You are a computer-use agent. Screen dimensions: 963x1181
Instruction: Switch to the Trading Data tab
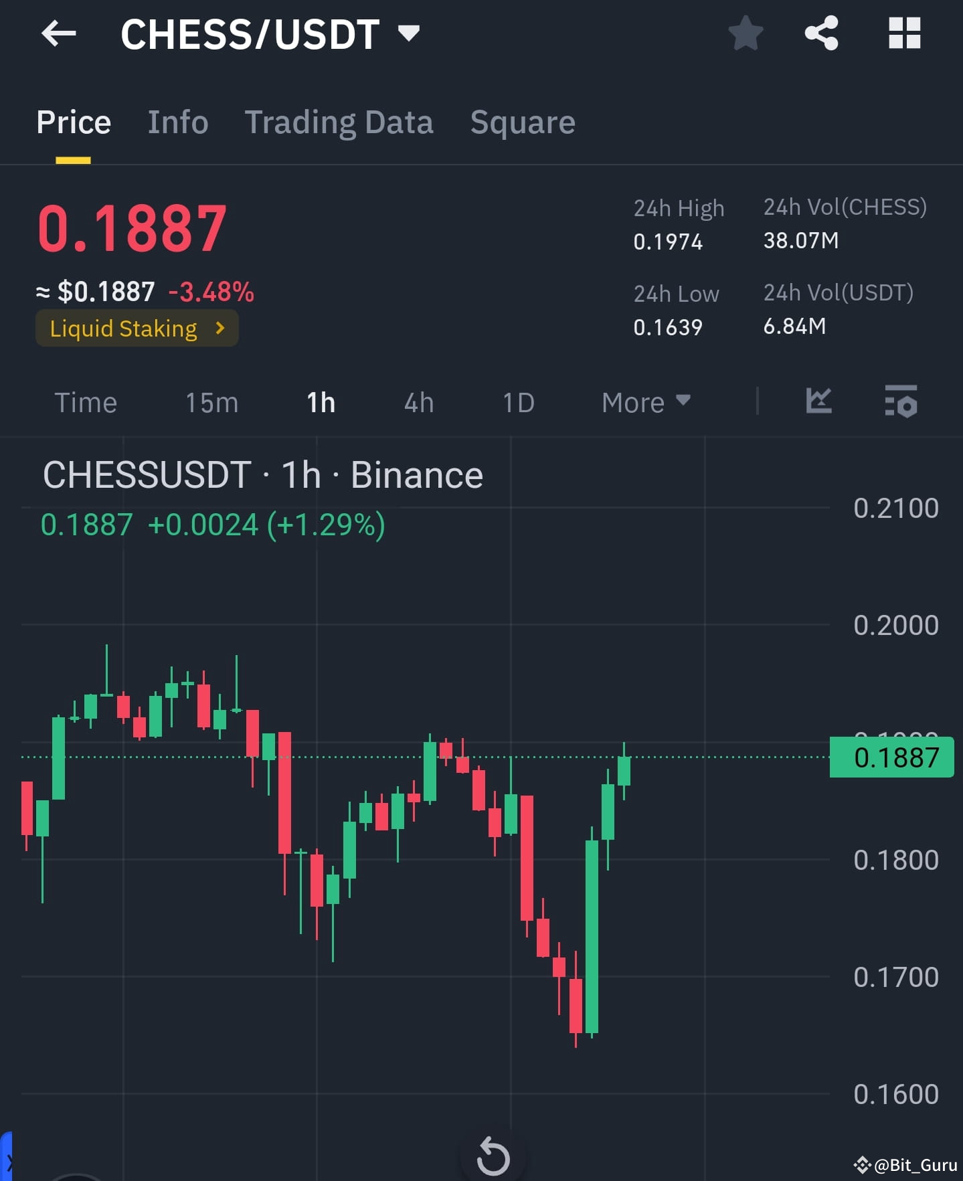click(x=339, y=122)
